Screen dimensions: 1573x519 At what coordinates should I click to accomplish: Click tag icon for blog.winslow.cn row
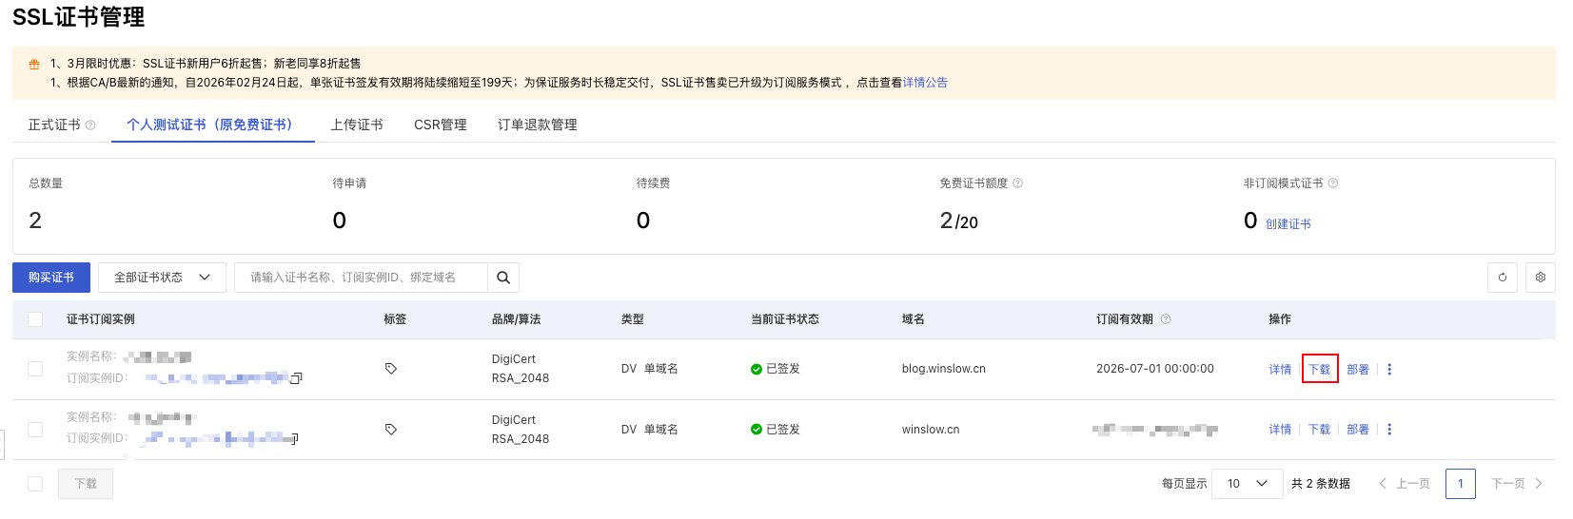[x=391, y=369]
